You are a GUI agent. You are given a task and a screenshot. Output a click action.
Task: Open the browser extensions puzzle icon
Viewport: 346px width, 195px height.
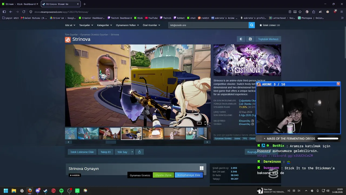314,12
